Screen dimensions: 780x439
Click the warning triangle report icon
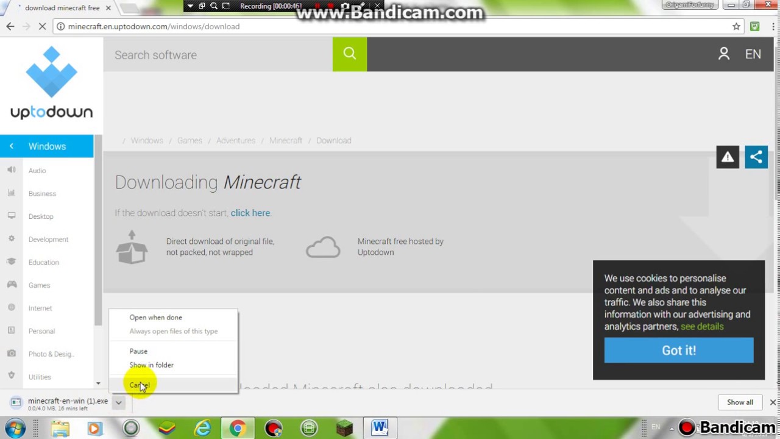pos(728,157)
